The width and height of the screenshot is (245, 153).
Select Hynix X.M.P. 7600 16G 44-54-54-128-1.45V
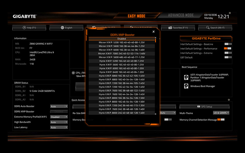122,95
